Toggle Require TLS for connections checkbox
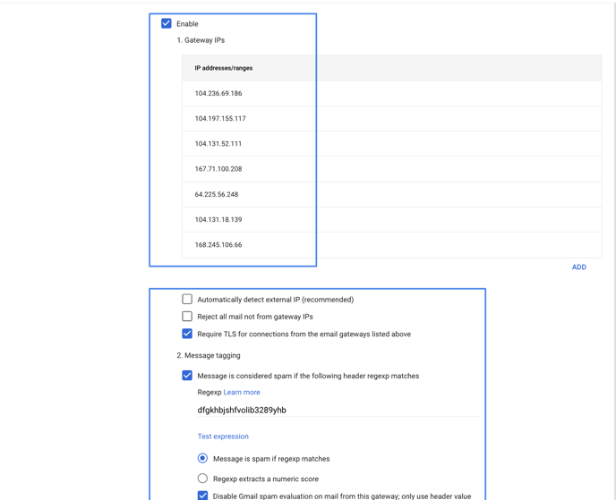This screenshot has width=616, height=500. pyautogui.click(x=187, y=334)
